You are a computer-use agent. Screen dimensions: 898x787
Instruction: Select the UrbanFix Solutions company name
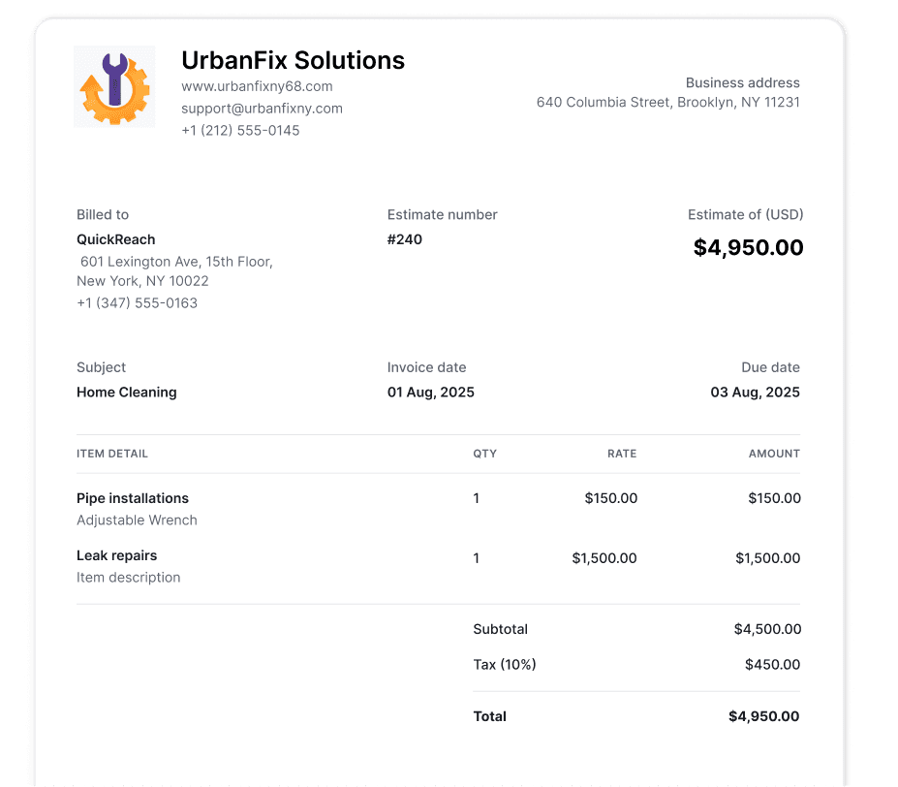[293, 60]
